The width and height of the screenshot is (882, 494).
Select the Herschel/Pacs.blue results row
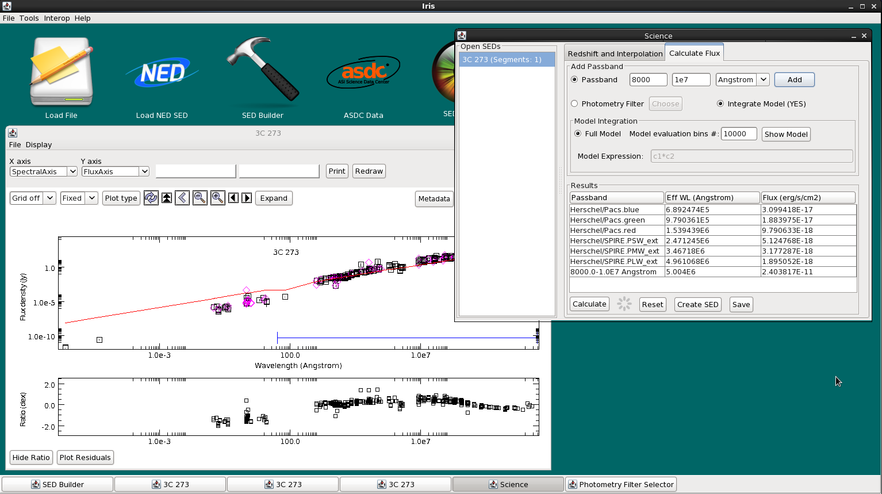pyautogui.click(x=713, y=210)
